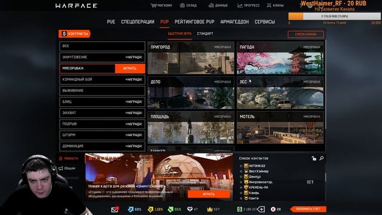Select the Штурм game mode
382x215 pixels.
[x=102, y=135]
